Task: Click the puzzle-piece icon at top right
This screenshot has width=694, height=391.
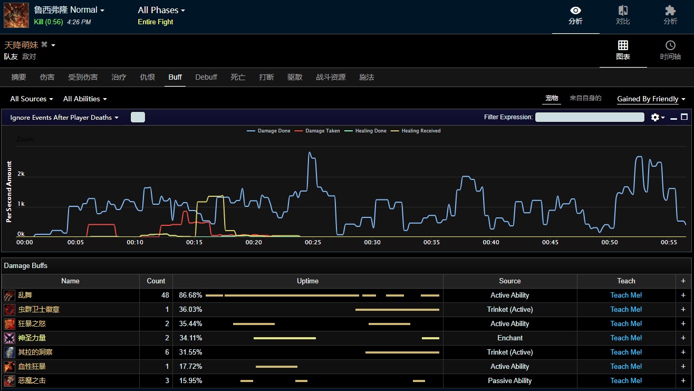Action: 670,11
